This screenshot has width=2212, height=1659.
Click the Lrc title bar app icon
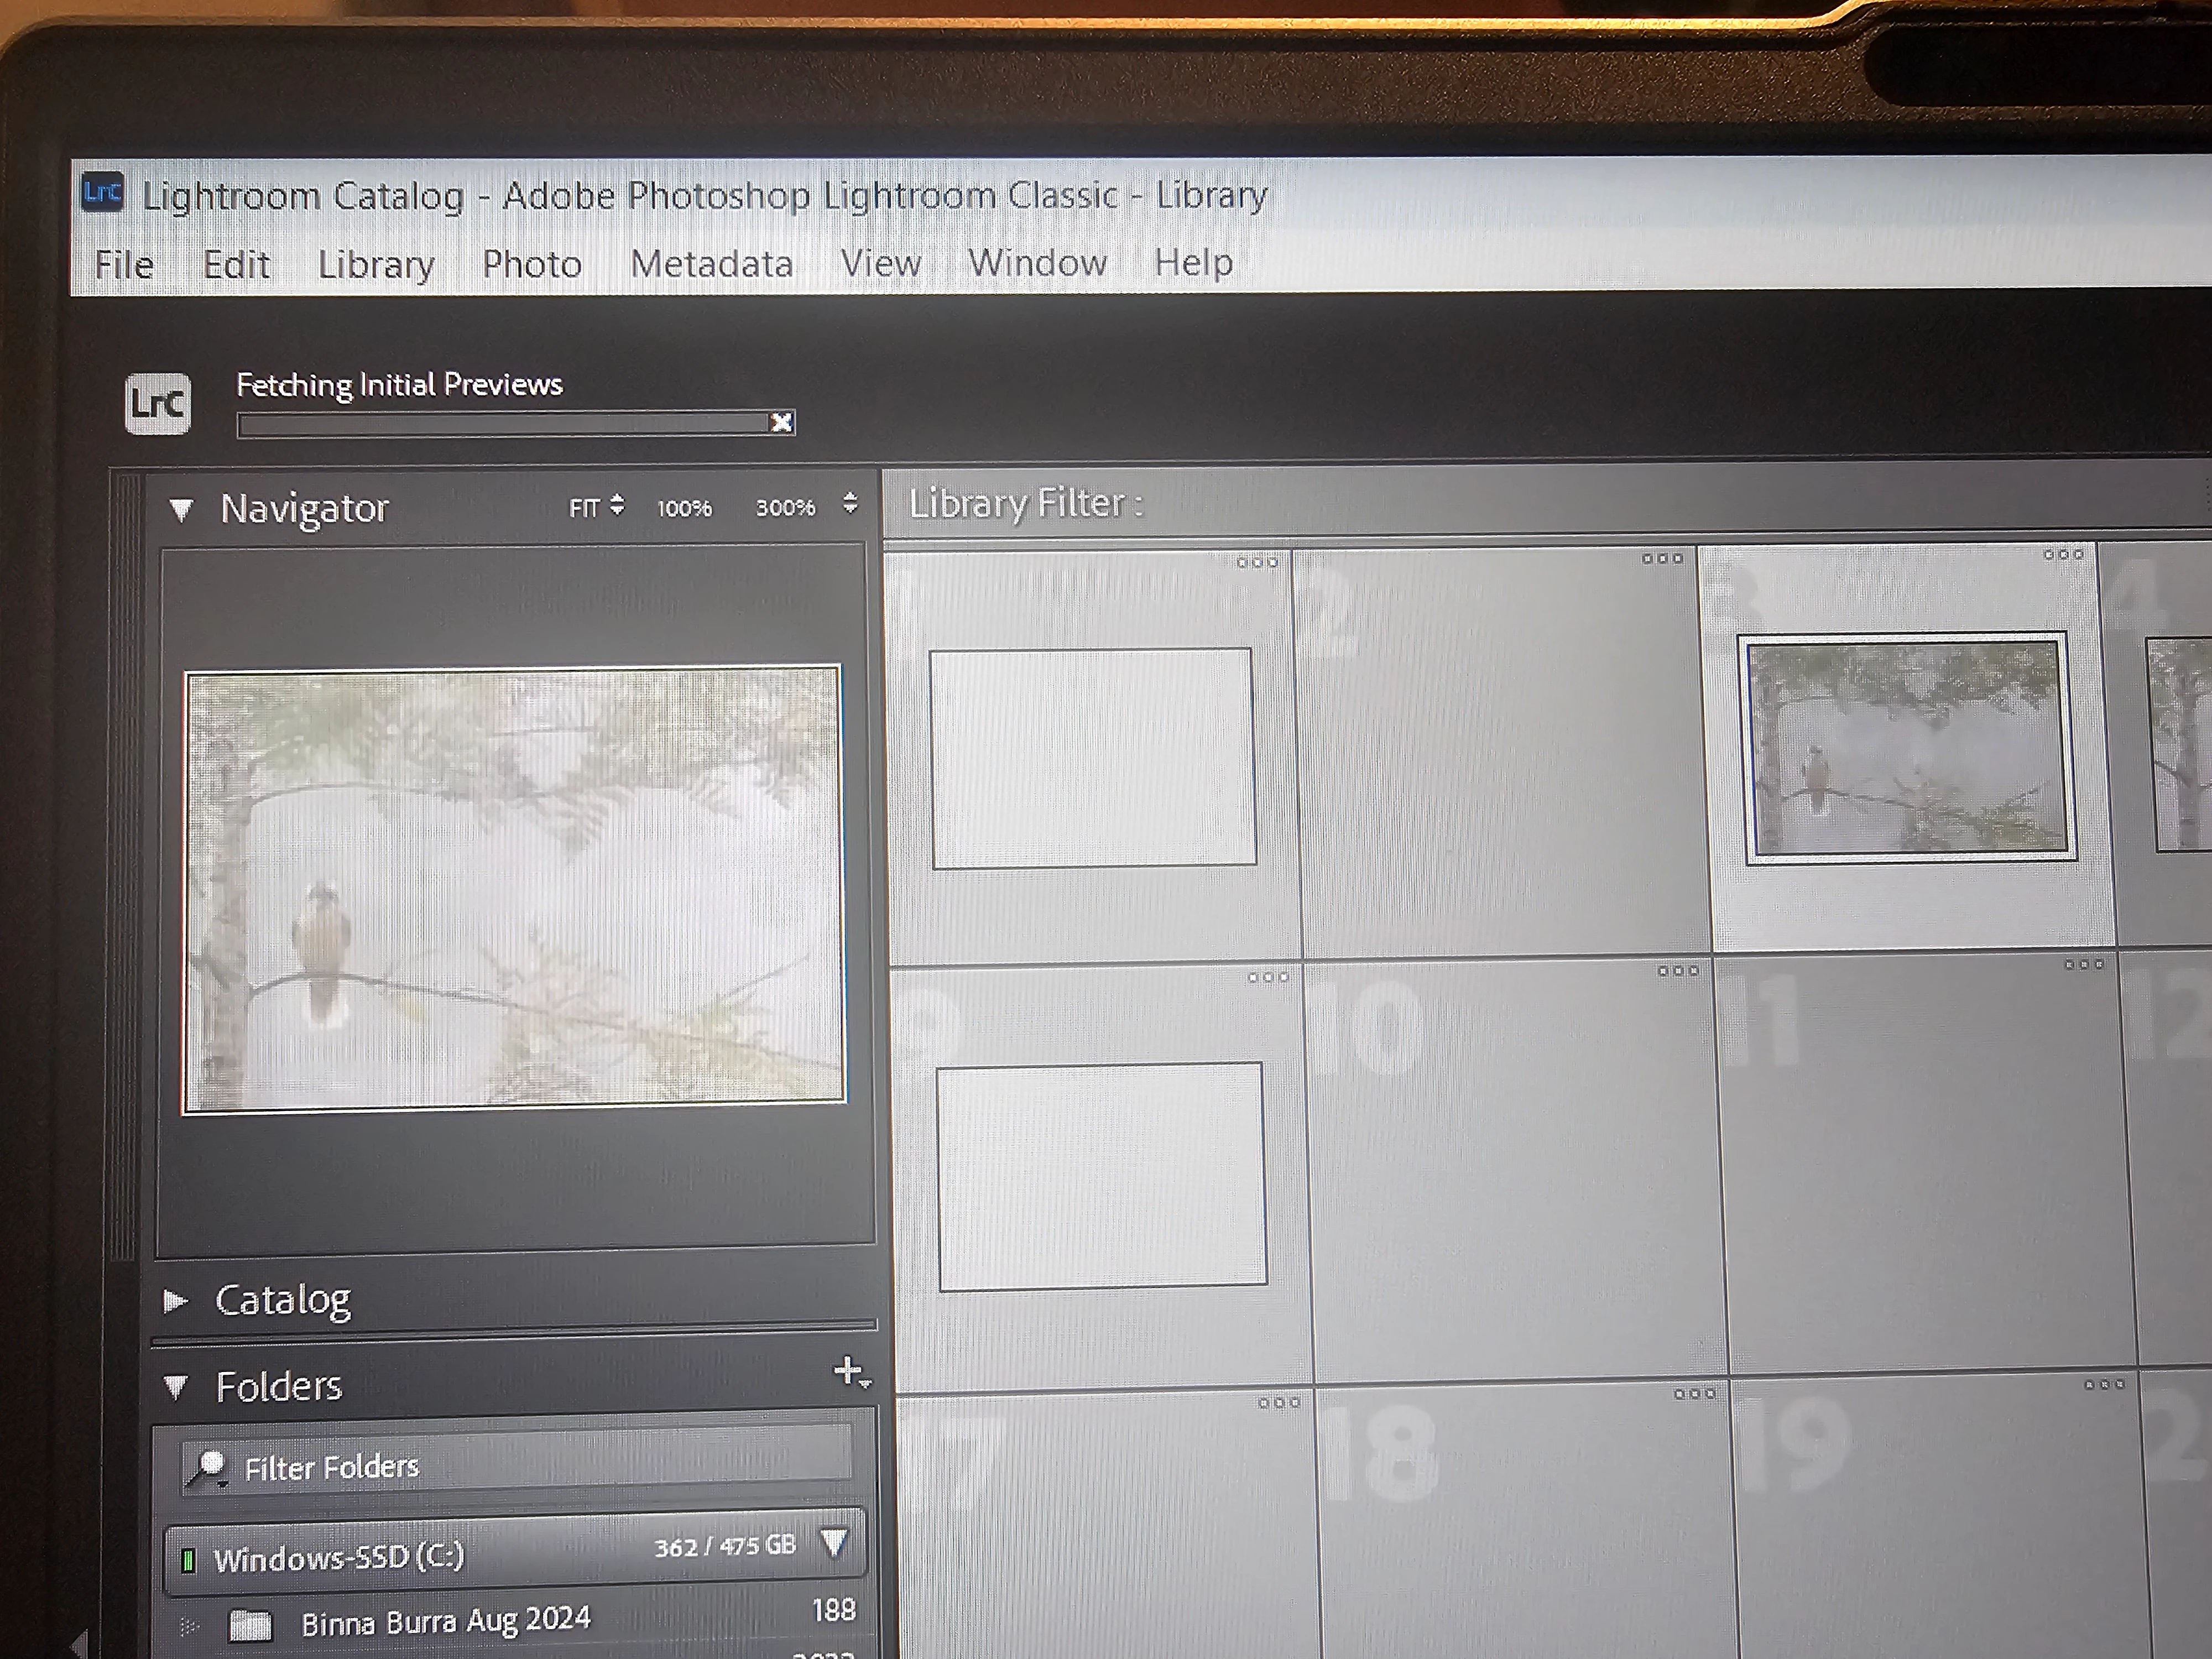click(103, 192)
